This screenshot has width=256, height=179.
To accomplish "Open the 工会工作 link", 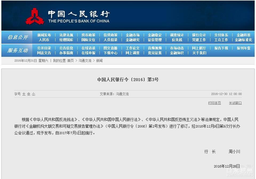I will 221,40.
